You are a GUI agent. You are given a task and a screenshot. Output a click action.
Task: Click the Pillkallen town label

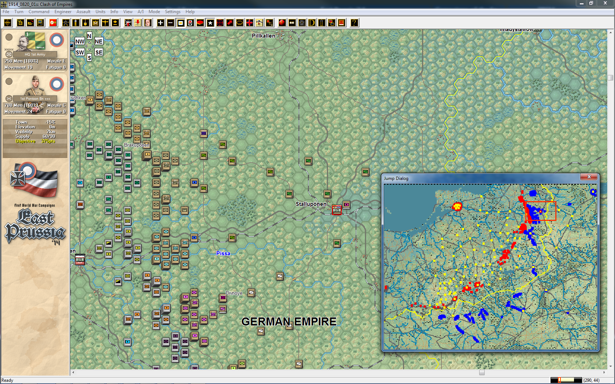tap(263, 35)
